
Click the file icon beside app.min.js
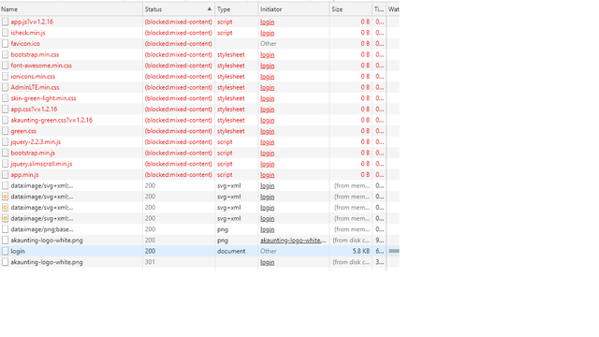[x=5, y=175]
